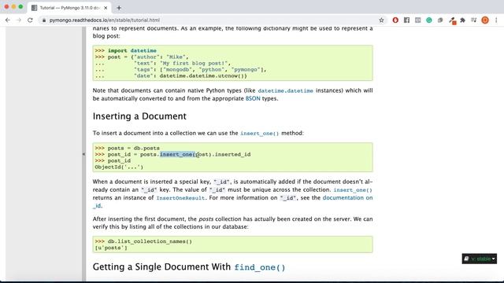Open the media control playlist icon
The width and height of the screenshot is (504, 283).
pyautogui.click(x=474, y=20)
